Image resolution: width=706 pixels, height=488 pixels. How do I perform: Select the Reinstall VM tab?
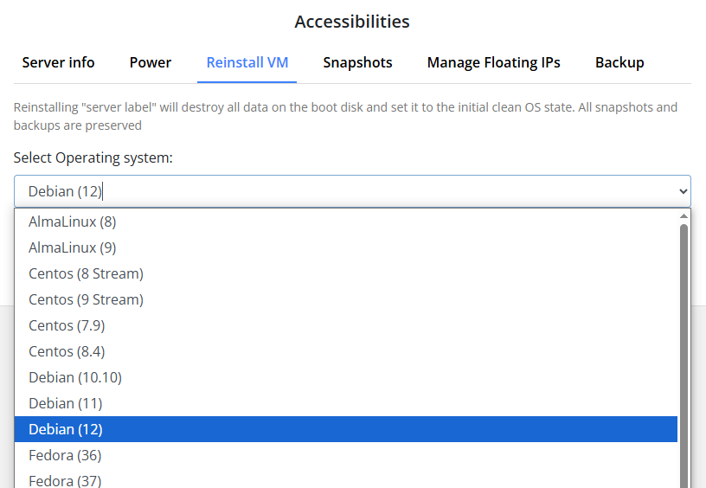pos(247,62)
